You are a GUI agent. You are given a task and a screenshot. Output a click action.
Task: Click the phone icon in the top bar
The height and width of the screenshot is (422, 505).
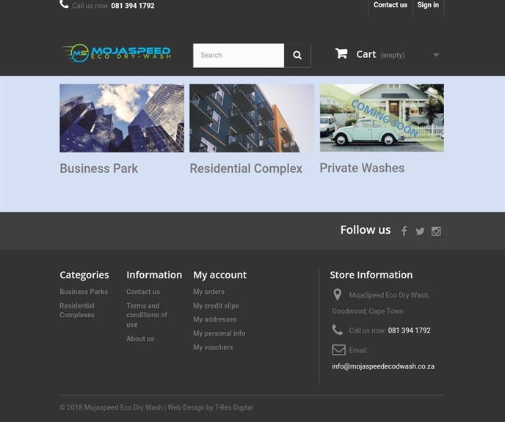point(64,4)
